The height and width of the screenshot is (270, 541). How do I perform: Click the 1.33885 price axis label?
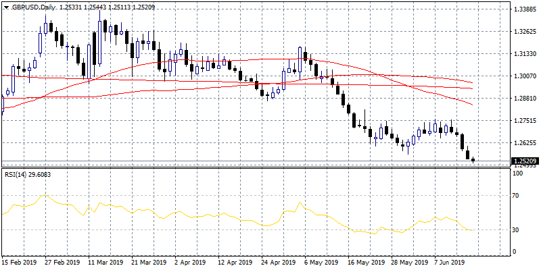(525, 9)
